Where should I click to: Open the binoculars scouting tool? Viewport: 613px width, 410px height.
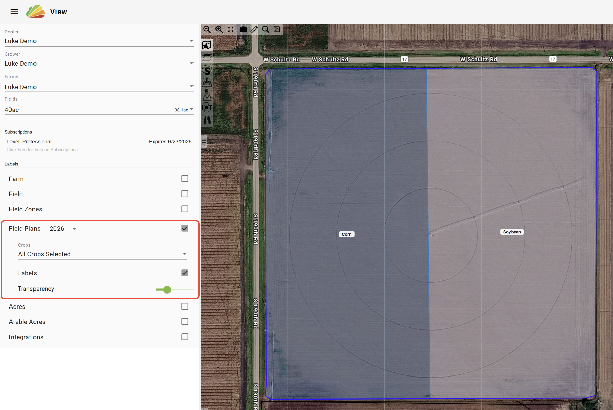207,120
